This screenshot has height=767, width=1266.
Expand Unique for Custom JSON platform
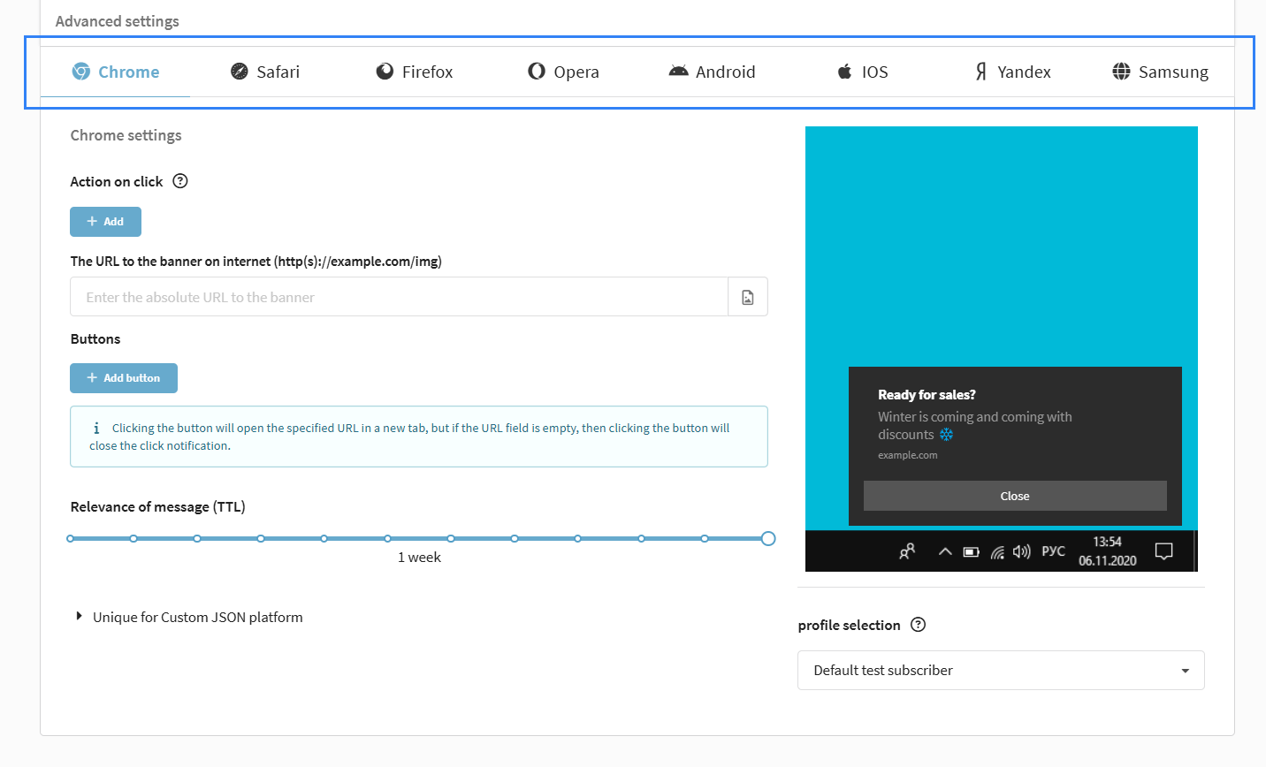[189, 617]
